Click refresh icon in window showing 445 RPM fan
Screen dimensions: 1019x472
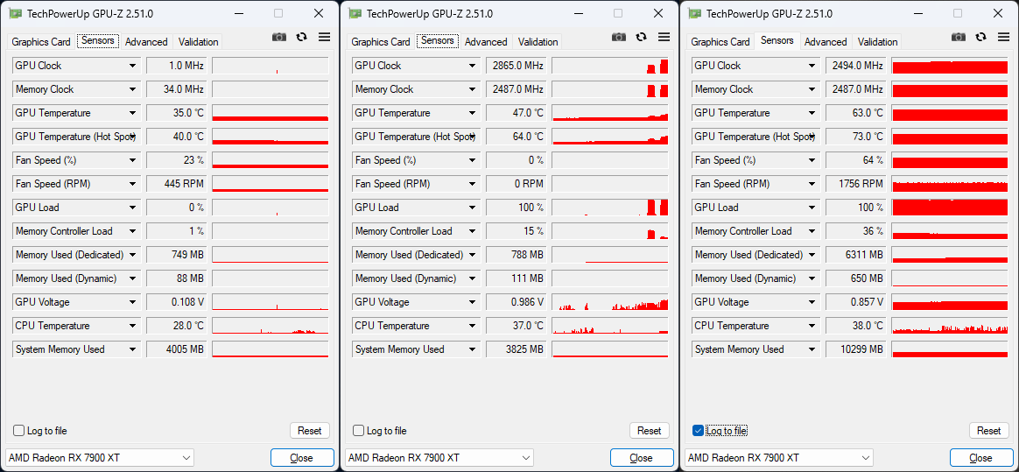pyautogui.click(x=302, y=37)
